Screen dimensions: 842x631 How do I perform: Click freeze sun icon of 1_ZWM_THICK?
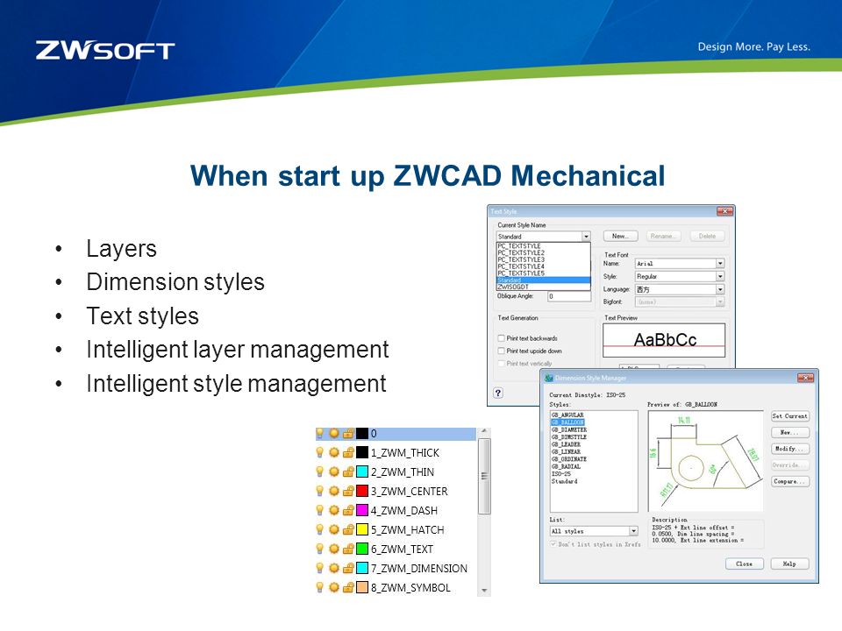click(334, 452)
